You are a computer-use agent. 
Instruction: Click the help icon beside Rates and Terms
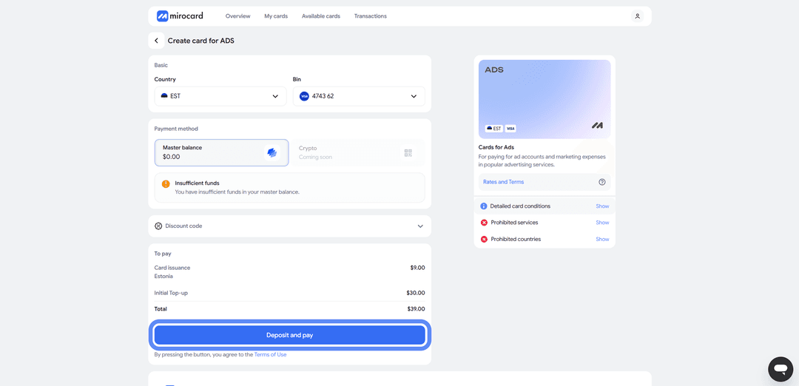601,182
